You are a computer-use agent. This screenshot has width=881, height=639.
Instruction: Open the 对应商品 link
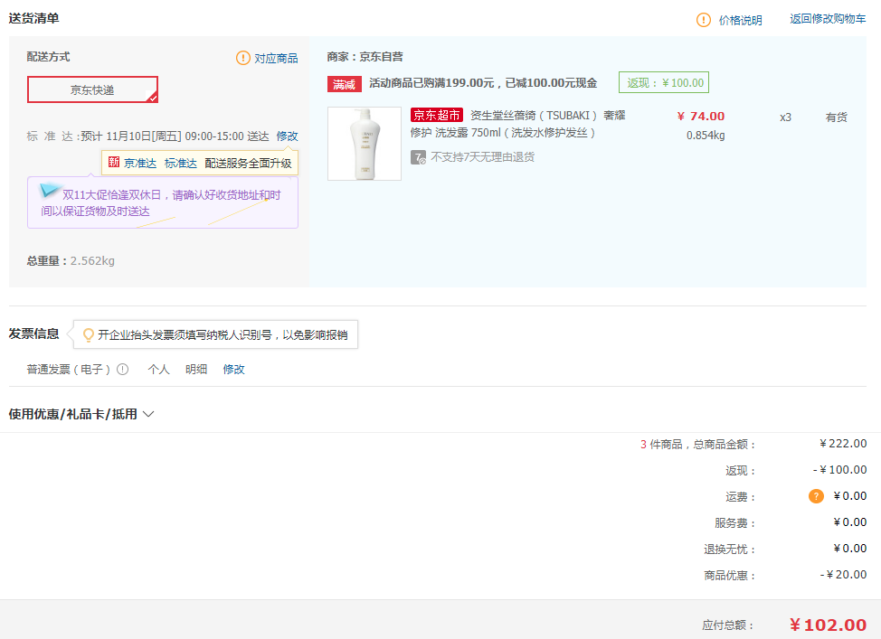coord(276,59)
